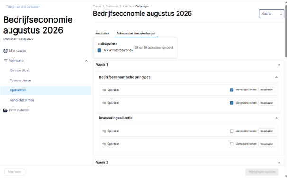Viewport: 287px width, 178px height.
Task: Follow the Terug naar alle cursussen link
Action: (x=23, y=7)
